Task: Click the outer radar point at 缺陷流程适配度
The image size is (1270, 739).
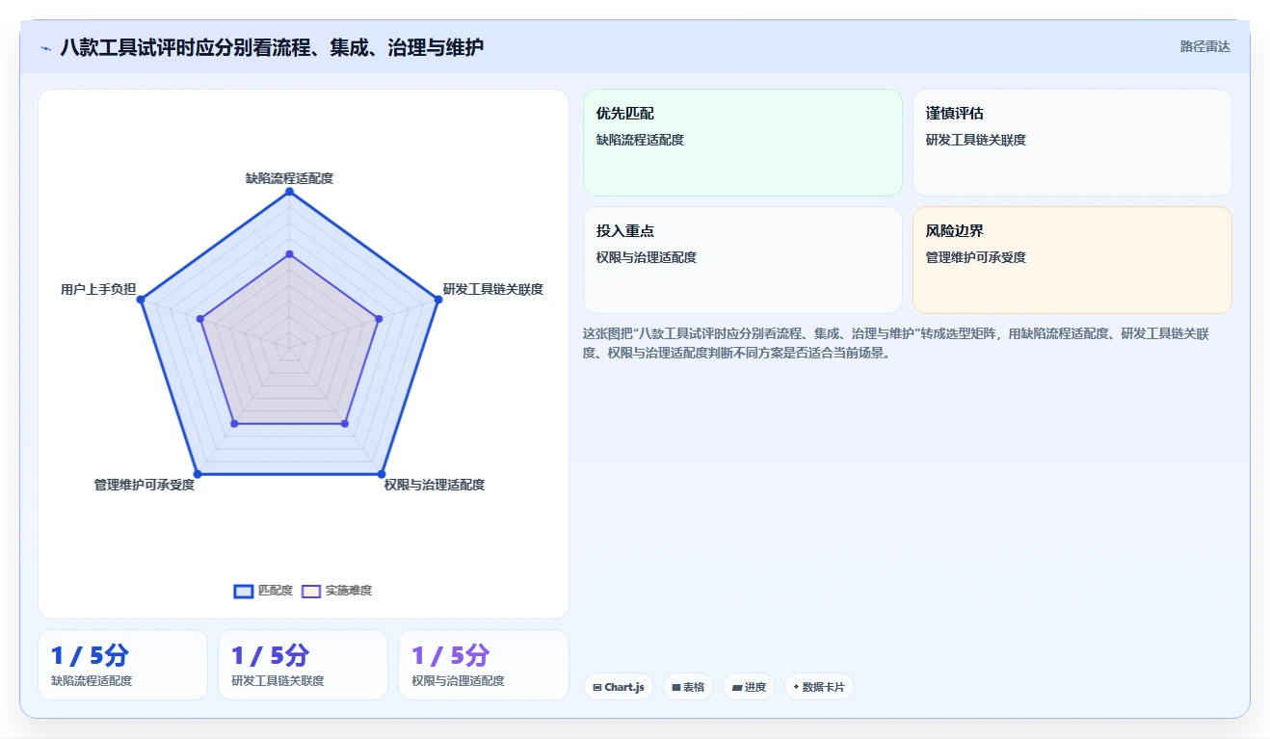Action: coord(289,192)
